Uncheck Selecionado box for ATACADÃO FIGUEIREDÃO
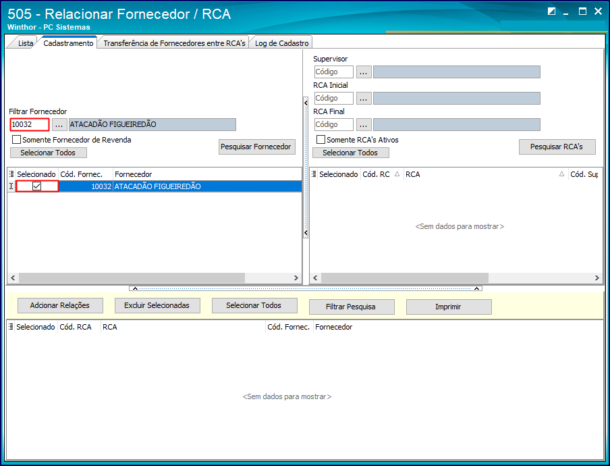This screenshot has height=466, width=610. (x=37, y=186)
